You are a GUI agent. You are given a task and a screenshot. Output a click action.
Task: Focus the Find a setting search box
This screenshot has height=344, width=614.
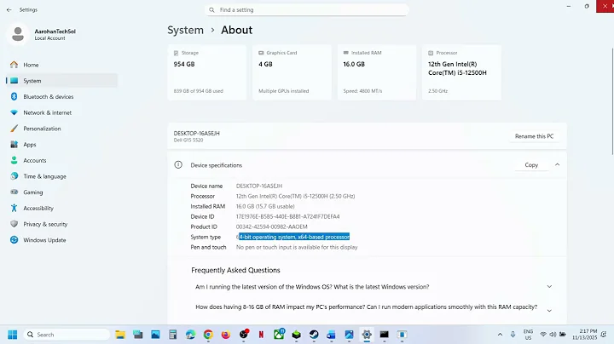pyautogui.click(x=307, y=9)
